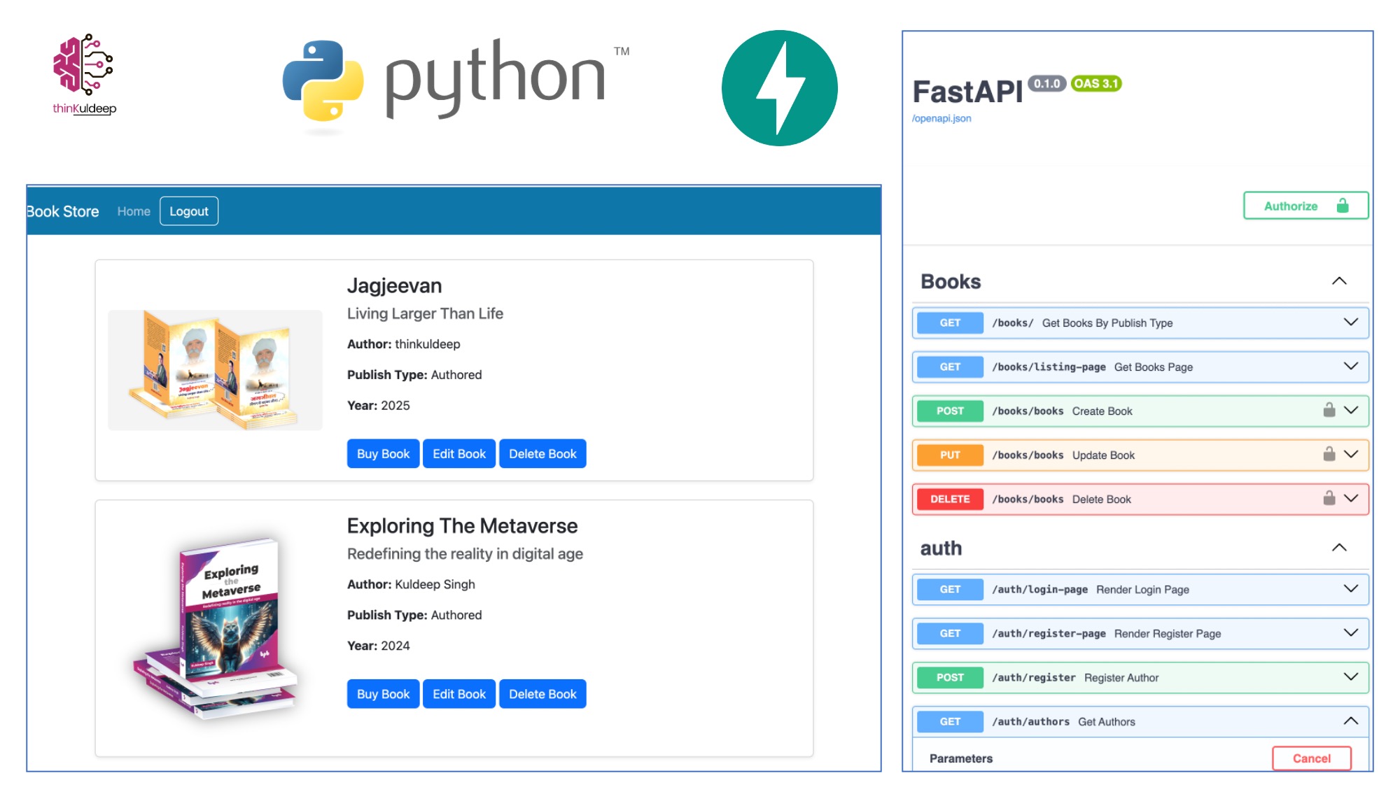This screenshot has width=1400, height=787.
Task: Click the green FastAPI lightning bolt logo
Action: coord(779,88)
